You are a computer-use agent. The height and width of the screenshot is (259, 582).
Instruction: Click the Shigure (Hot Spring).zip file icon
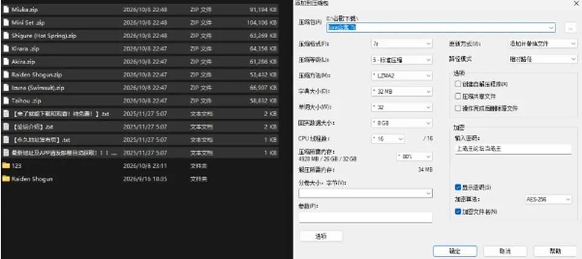(x=6, y=36)
